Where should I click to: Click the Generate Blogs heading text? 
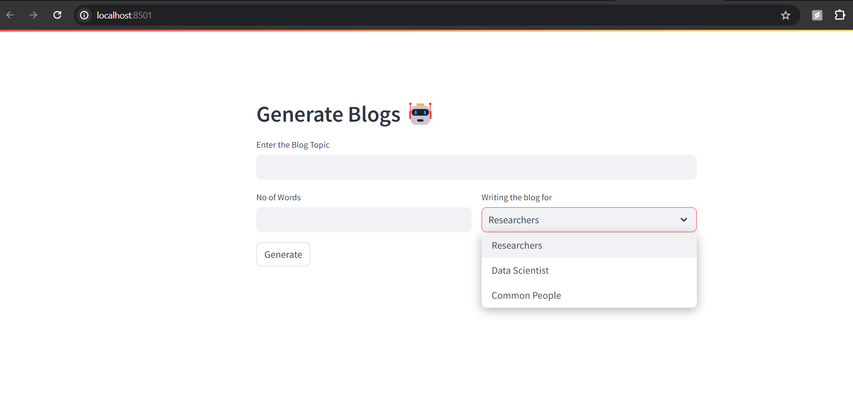pyautogui.click(x=328, y=115)
